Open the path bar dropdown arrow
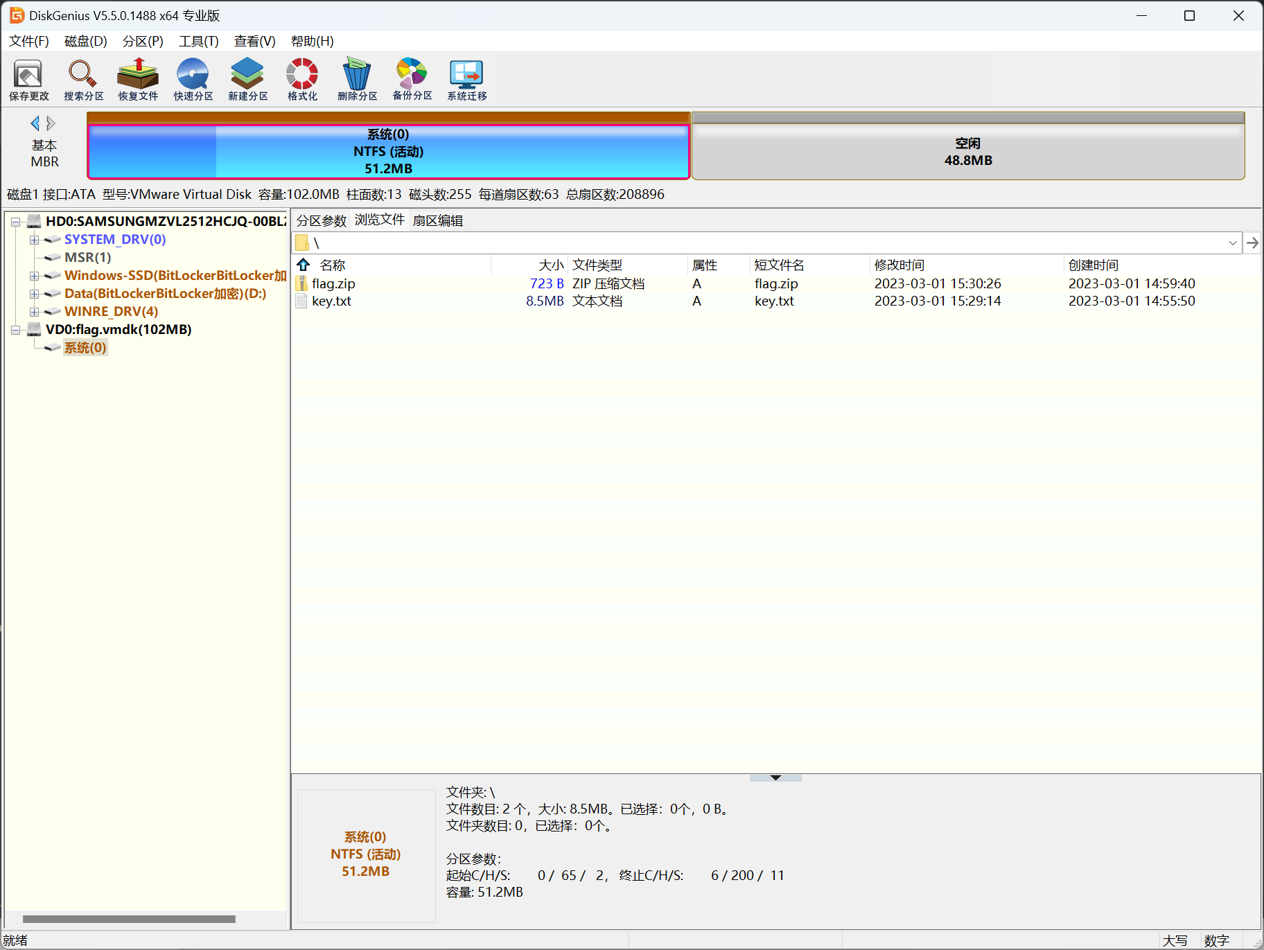The image size is (1264, 950). [x=1233, y=243]
